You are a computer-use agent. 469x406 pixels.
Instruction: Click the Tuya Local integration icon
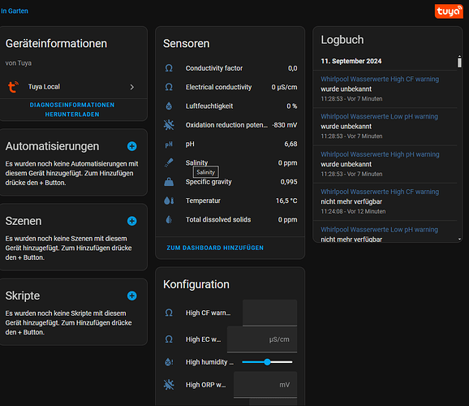tap(13, 87)
